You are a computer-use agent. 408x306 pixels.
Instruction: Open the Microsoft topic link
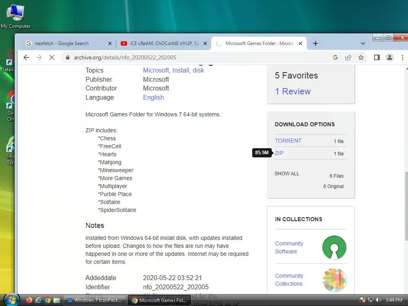[x=156, y=70]
